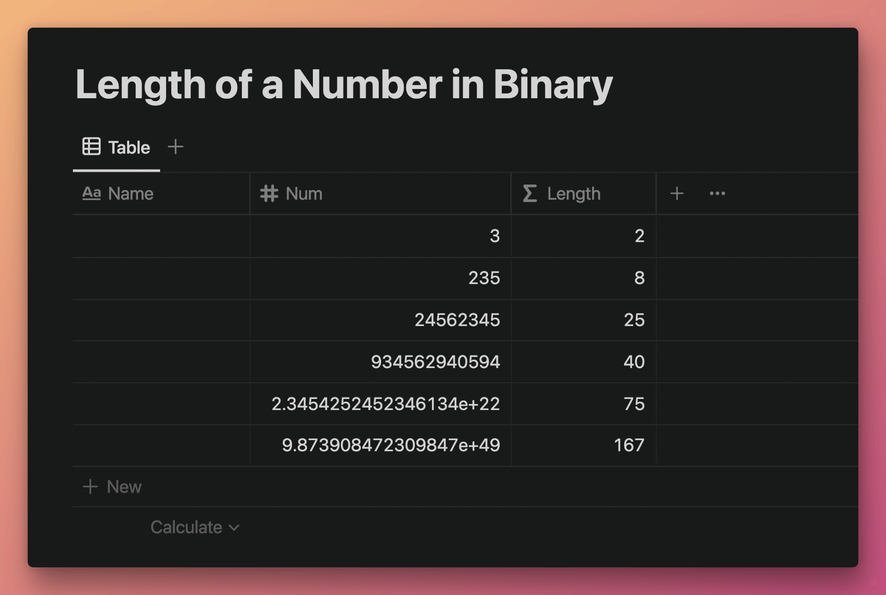
Task: Click the Aa text icon in the Name header
Action: (x=91, y=193)
